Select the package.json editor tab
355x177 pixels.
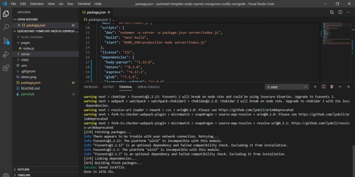click(x=96, y=12)
